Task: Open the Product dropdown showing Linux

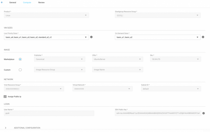Action: pos(46,16)
